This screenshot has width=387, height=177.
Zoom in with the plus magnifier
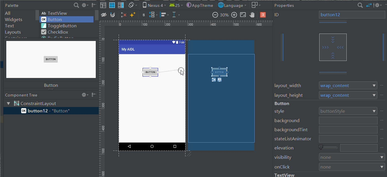pyautogui.click(x=234, y=15)
